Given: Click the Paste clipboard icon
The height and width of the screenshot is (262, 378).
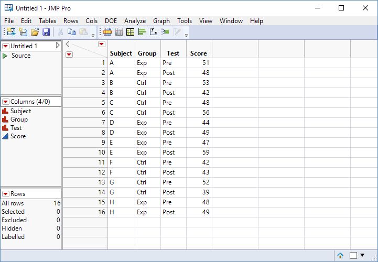Looking at the screenshot, I should 83,32.
